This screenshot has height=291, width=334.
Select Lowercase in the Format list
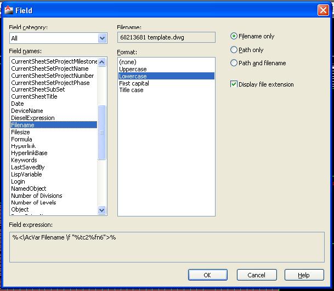166,76
